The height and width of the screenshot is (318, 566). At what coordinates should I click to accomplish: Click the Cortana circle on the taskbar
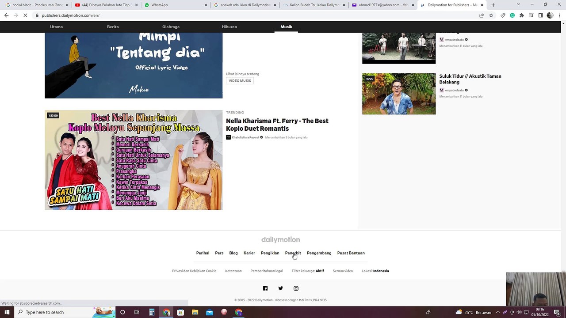(122, 312)
